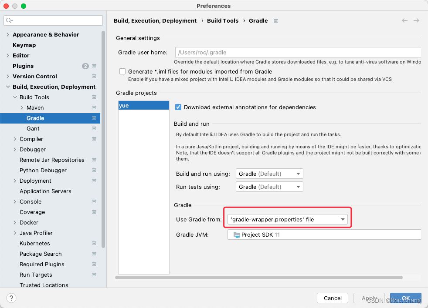
Task: Go back with the left arrow
Action: (404, 20)
